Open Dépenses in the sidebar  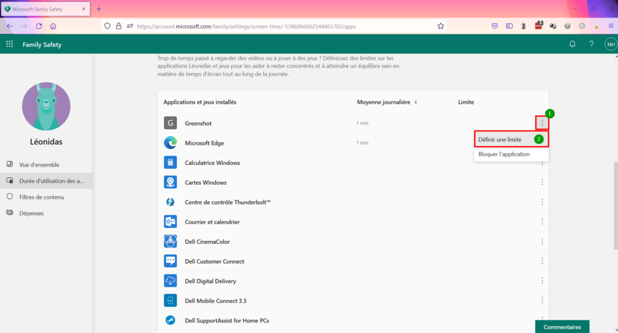(x=46, y=213)
